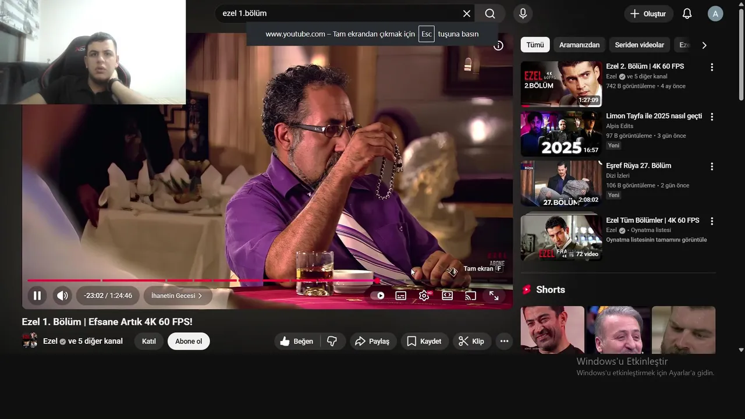745x419 pixels.
Task: Open Ezel Tüm Bölümler playlist title
Action: pos(652,220)
